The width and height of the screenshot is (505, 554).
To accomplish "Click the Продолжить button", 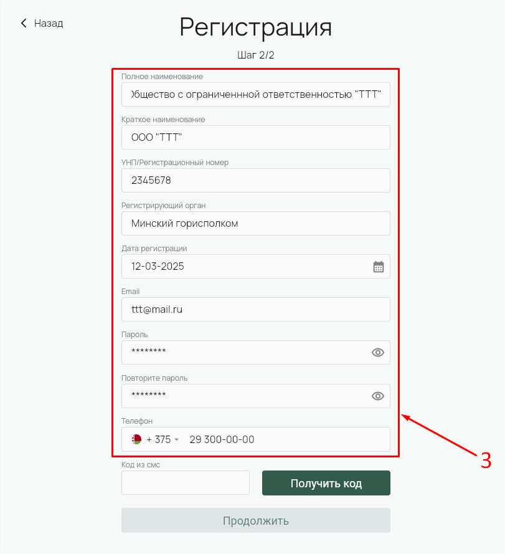I will (256, 520).
